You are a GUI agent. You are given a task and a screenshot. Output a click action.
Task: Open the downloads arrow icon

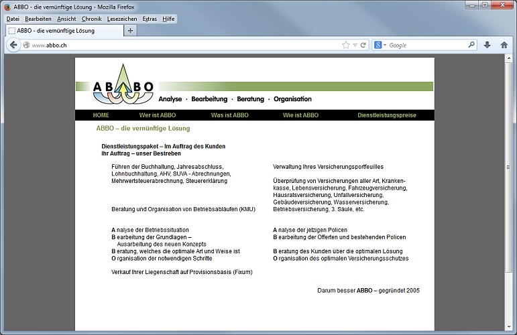coord(487,45)
